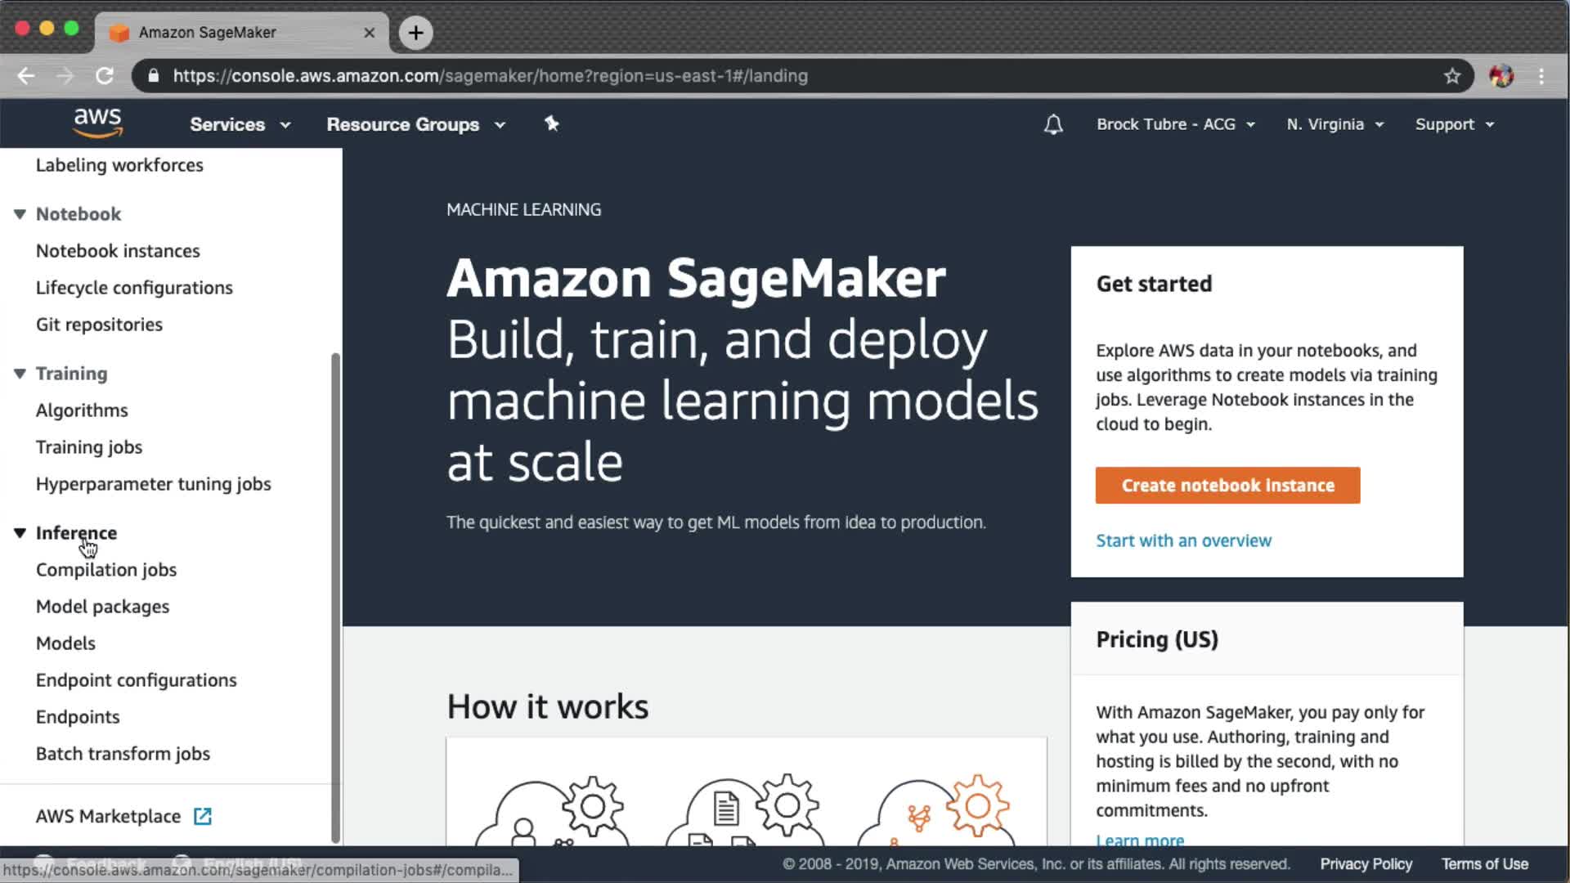
Task: Click the AWS logo home icon
Action: (x=97, y=123)
